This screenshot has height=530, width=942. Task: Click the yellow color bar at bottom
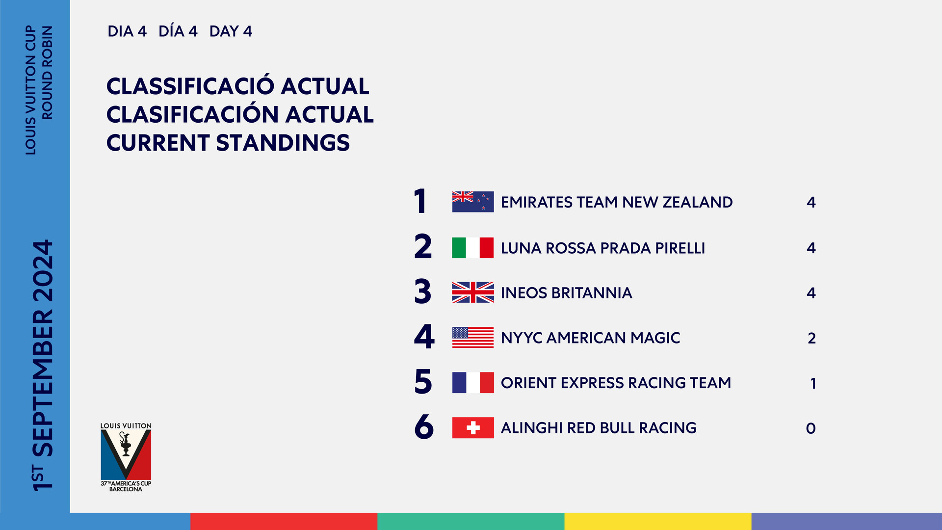tap(657, 521)
